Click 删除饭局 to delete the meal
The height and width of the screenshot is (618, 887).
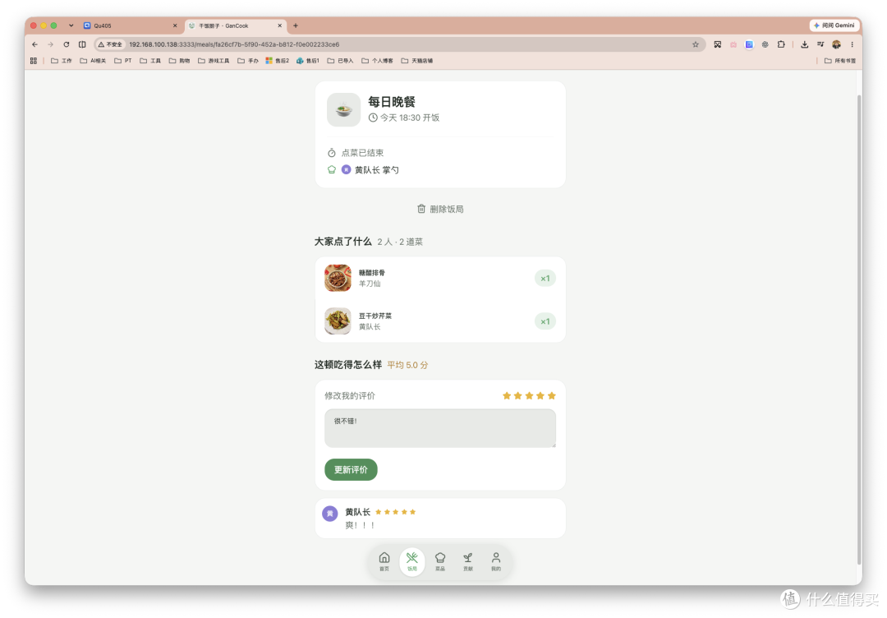click(440, 209)
